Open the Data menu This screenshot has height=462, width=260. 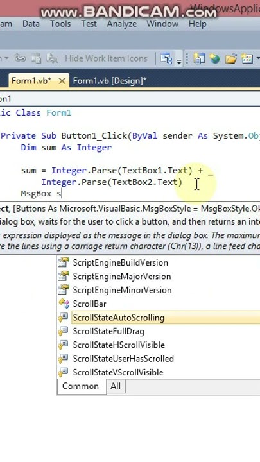click(x=31, y=24)
